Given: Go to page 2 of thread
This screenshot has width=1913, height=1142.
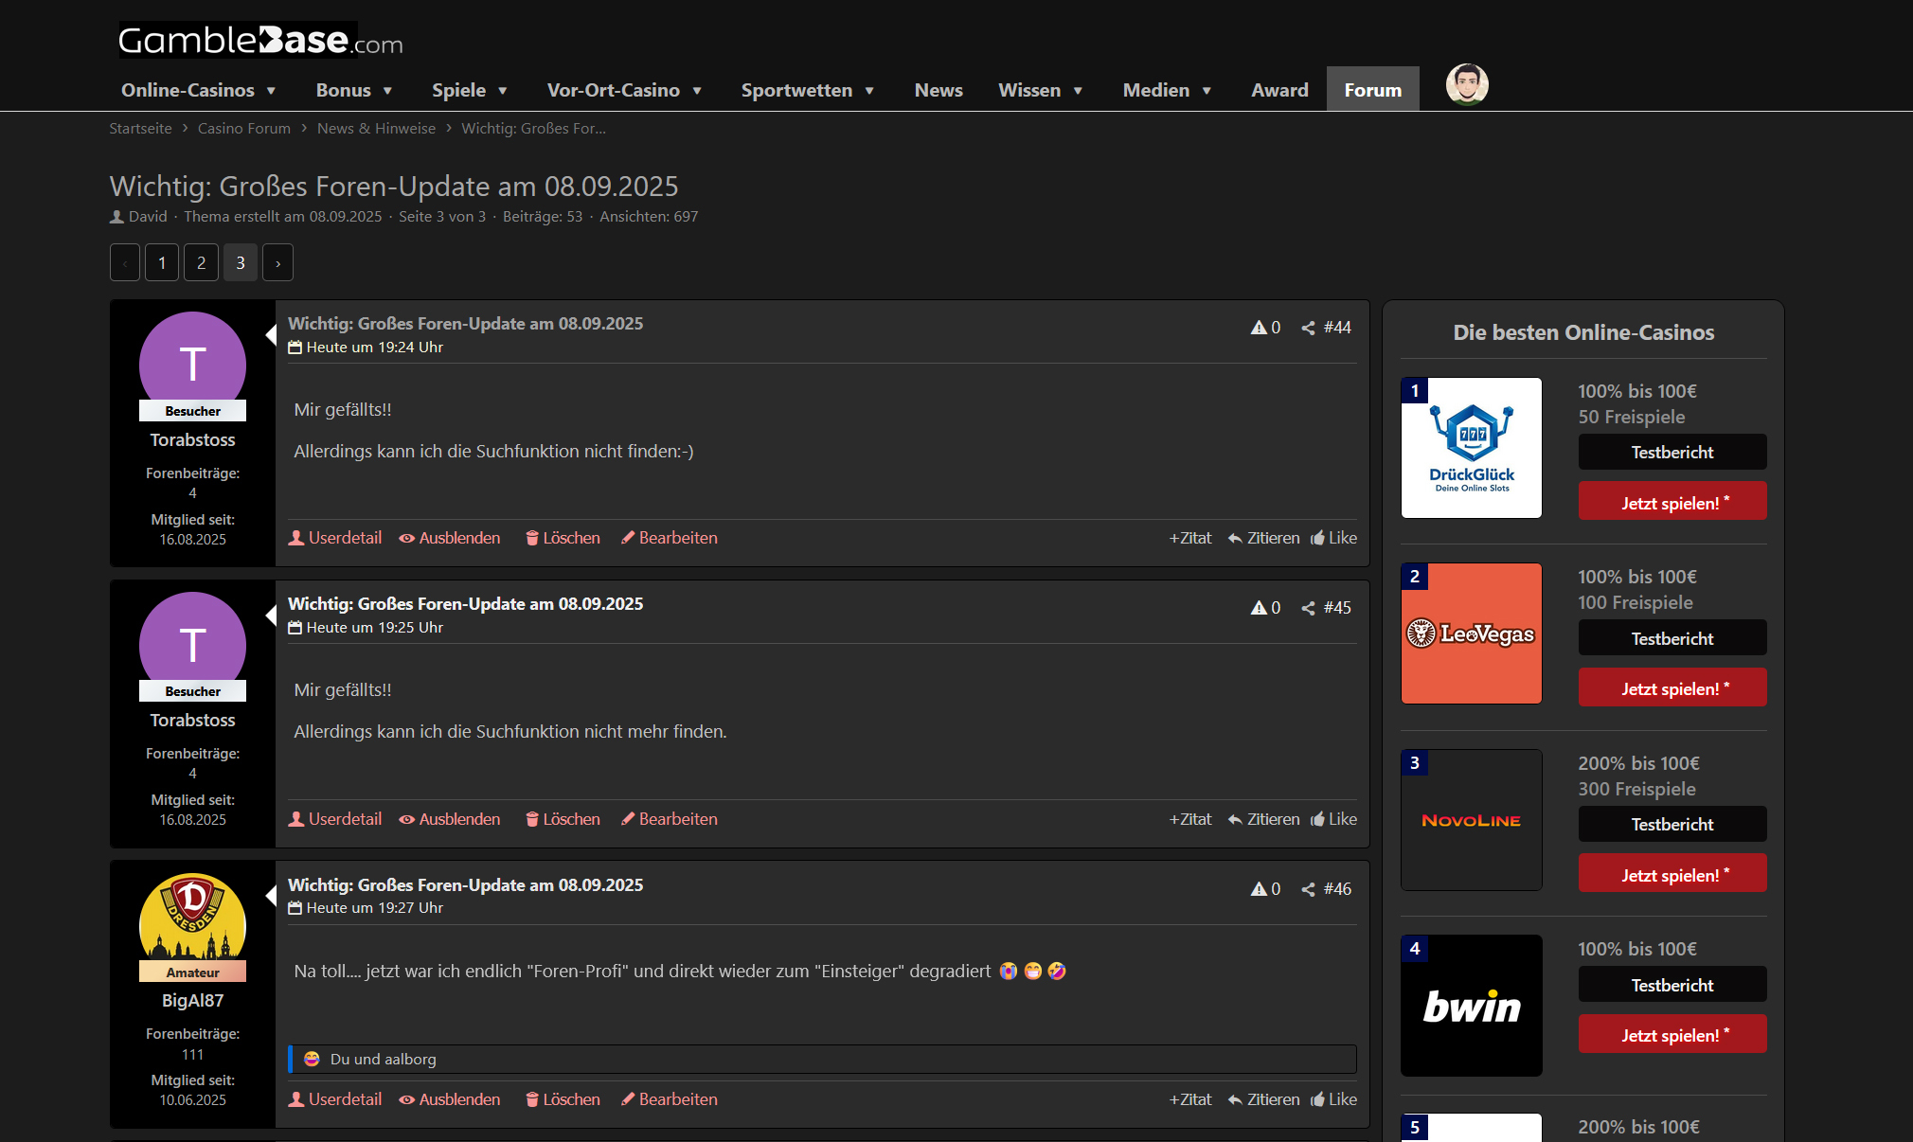Looking at the screenshot, I should coord(201,263).
